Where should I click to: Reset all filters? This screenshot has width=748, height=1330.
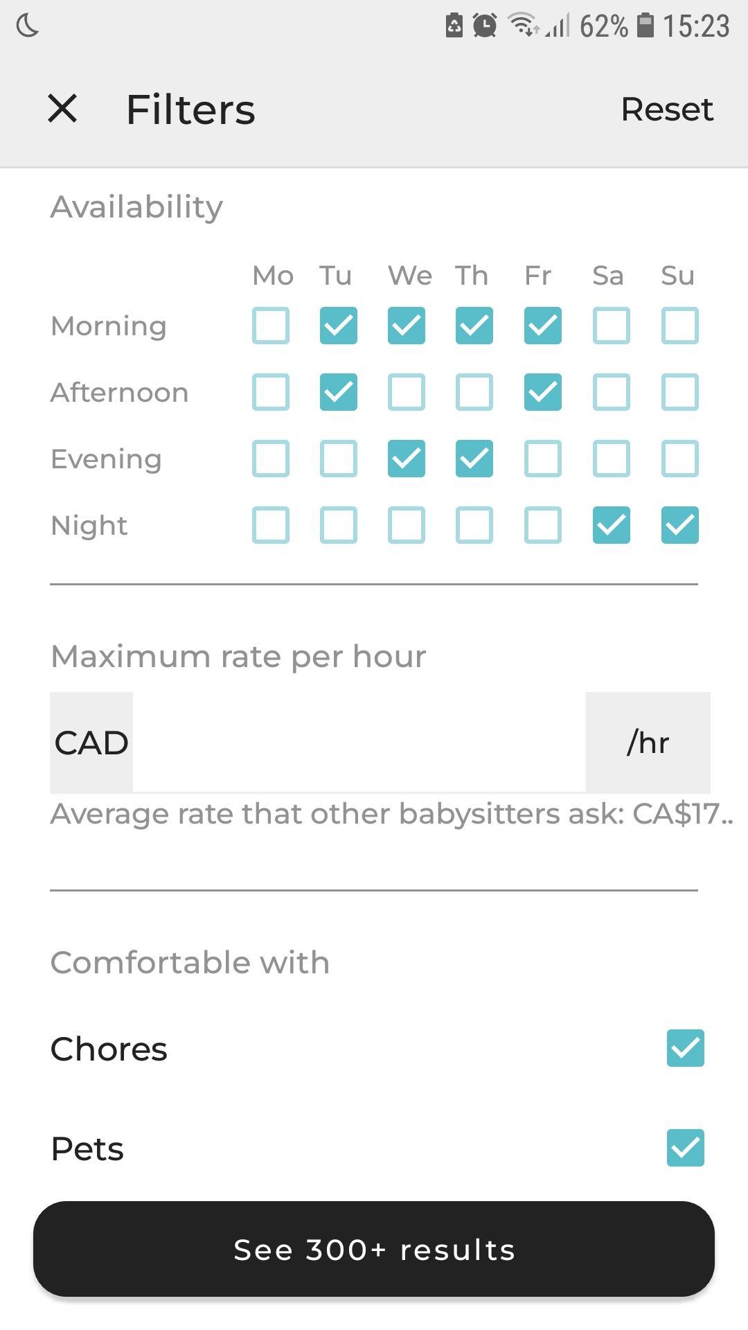click(666, 109)
